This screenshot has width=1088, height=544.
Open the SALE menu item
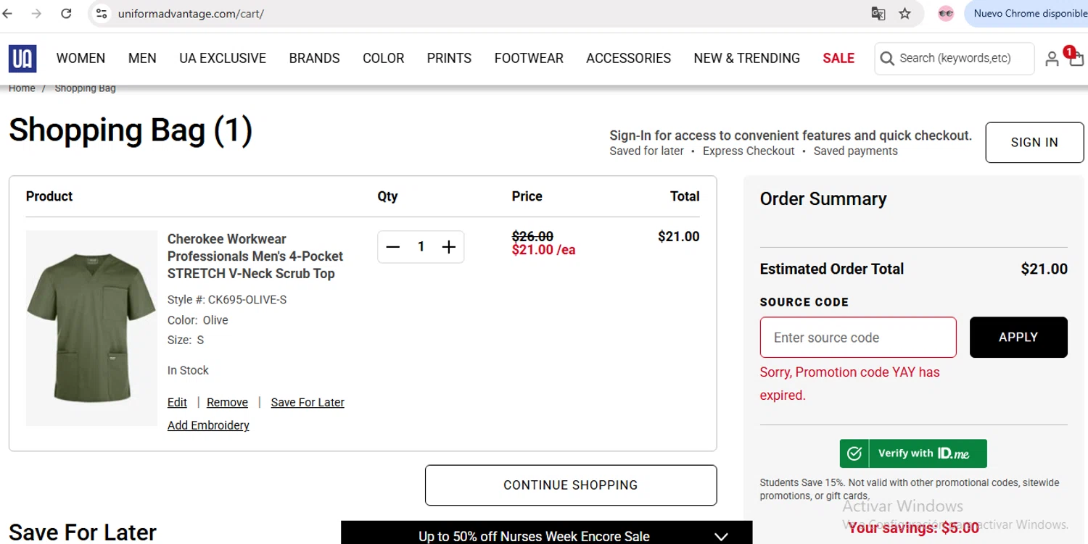click(x=838, y=59)
